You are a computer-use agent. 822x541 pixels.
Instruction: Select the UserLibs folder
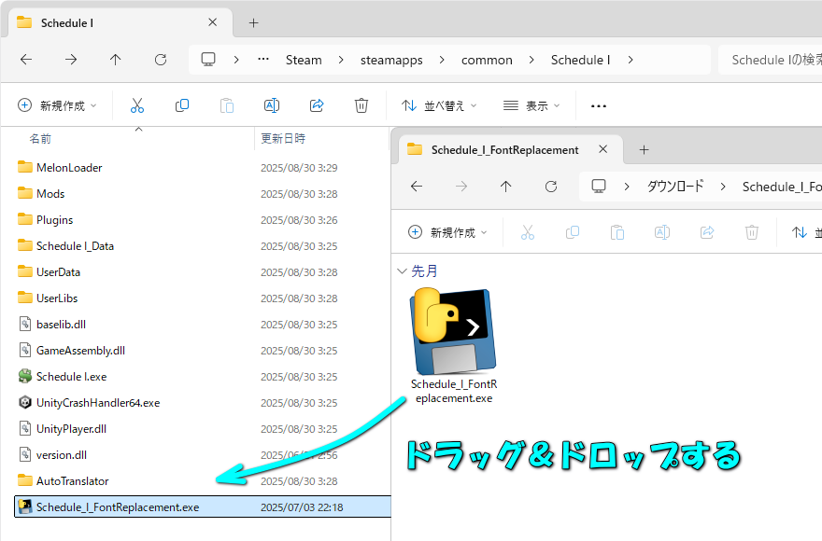tap(57, 298)
